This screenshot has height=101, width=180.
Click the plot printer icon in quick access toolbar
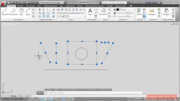27,3
